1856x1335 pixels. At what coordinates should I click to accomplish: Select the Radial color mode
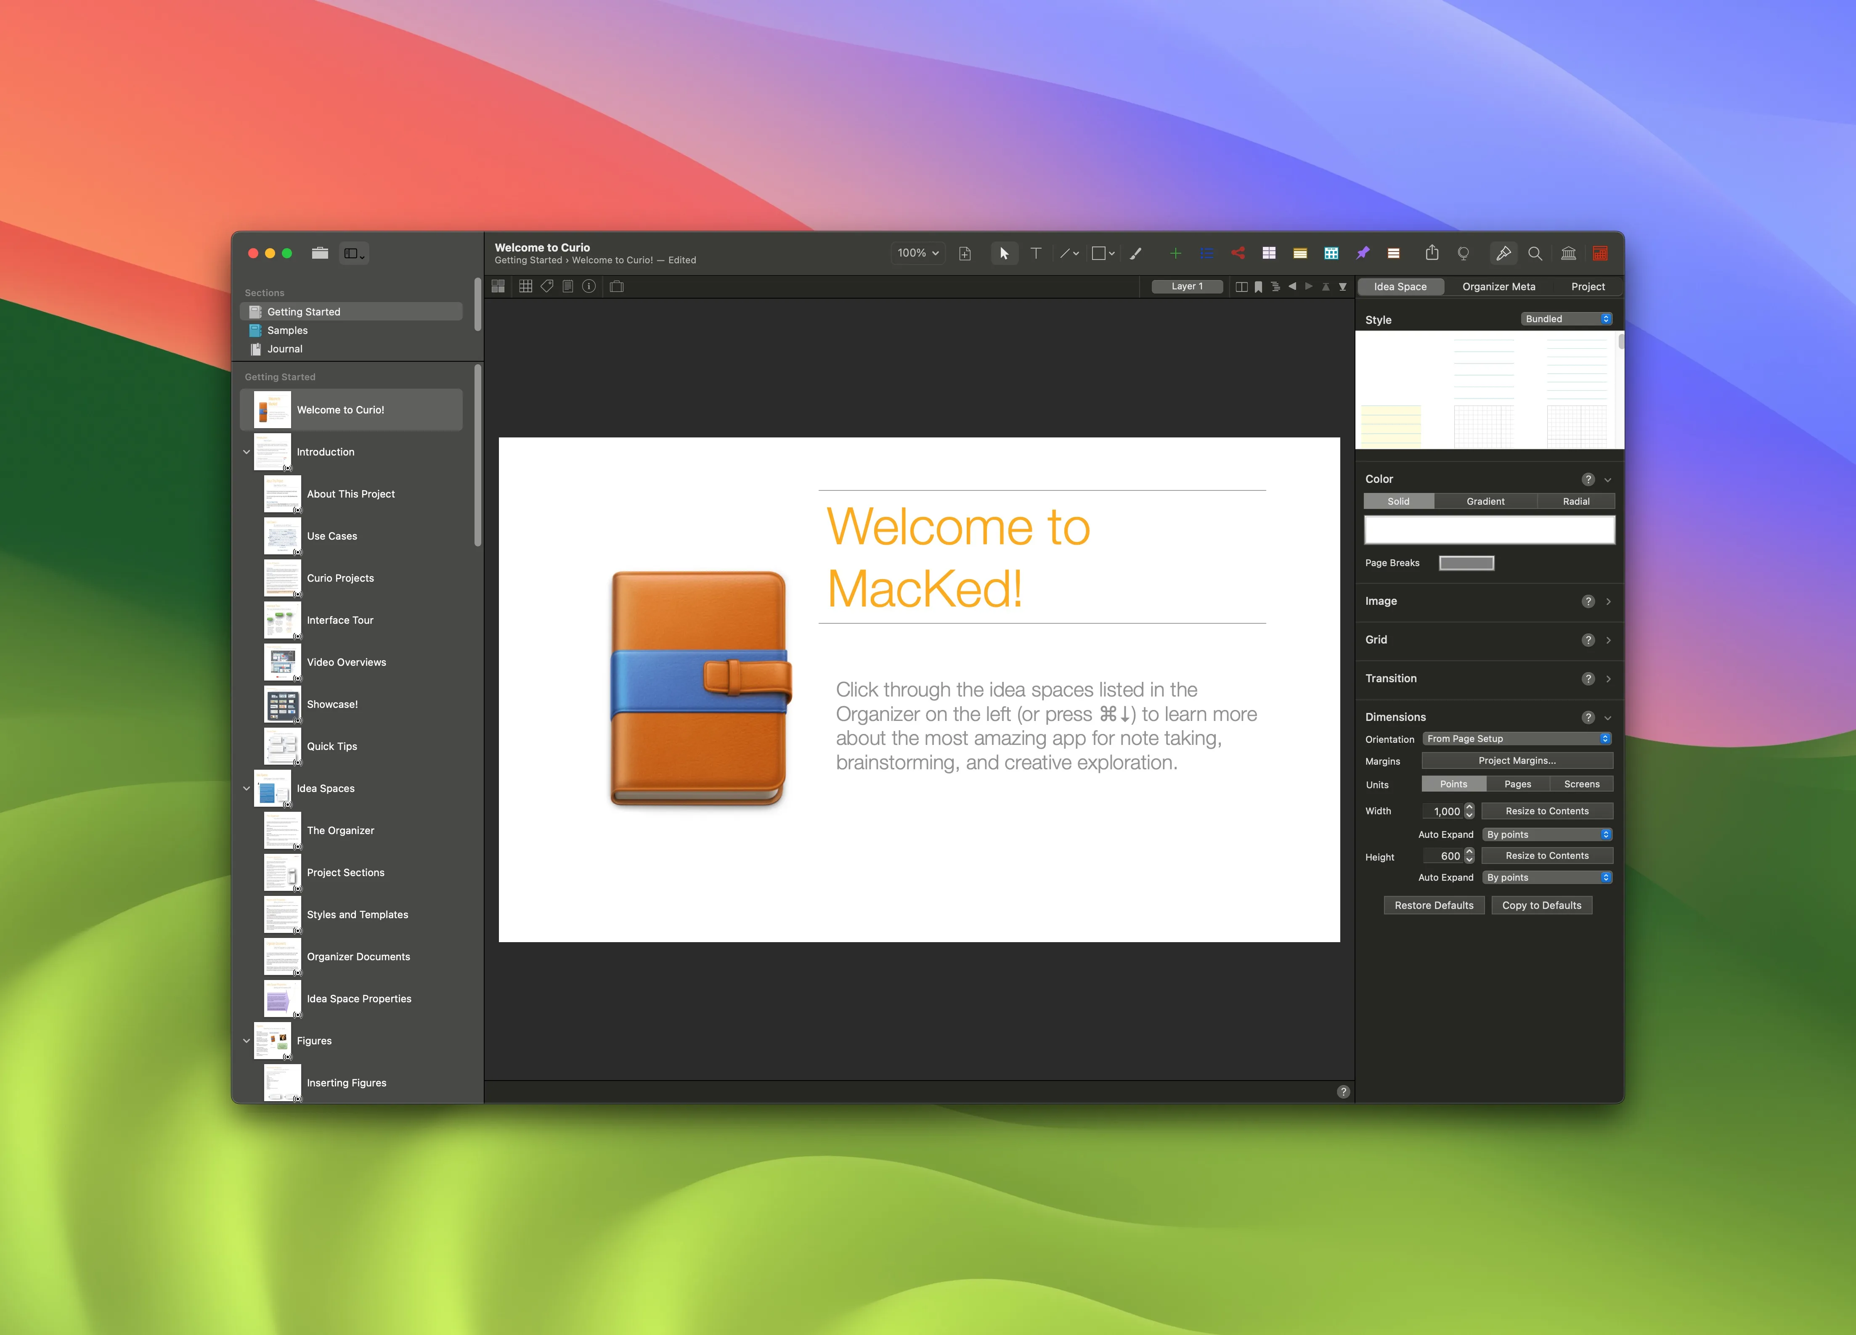click(1576, 501)
